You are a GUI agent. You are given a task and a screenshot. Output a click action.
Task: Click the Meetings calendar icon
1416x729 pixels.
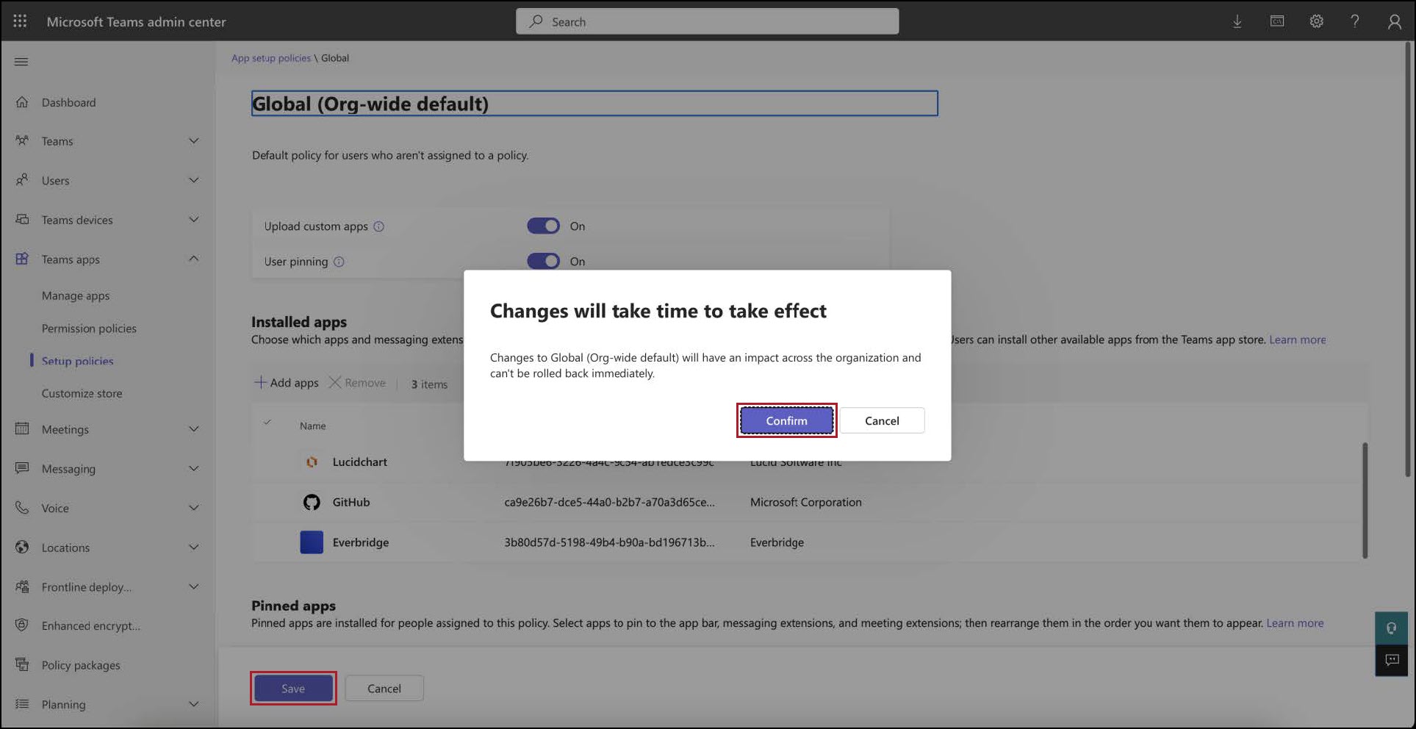(x=22, y=428)
